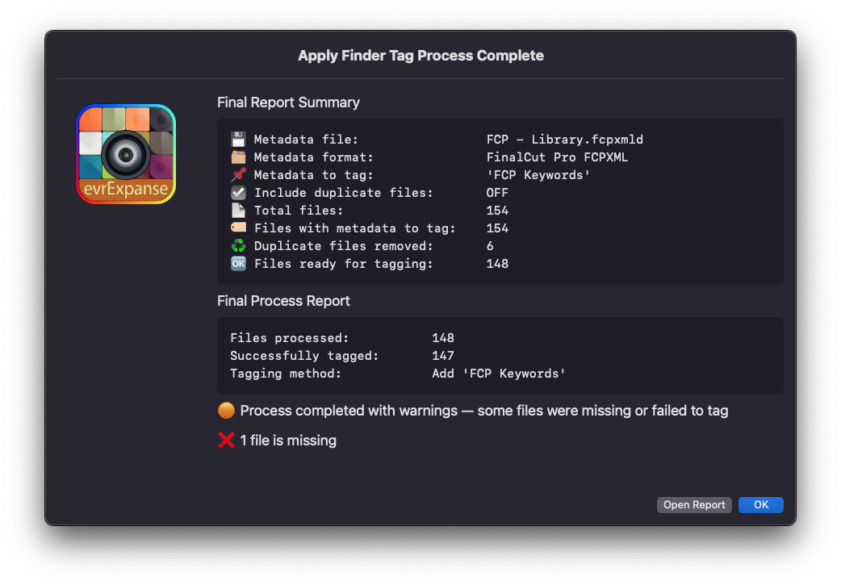Click the Final Report Summary heading
This screenshot has height=585, width=841.
pyautogui.click(x=288, y=102)
